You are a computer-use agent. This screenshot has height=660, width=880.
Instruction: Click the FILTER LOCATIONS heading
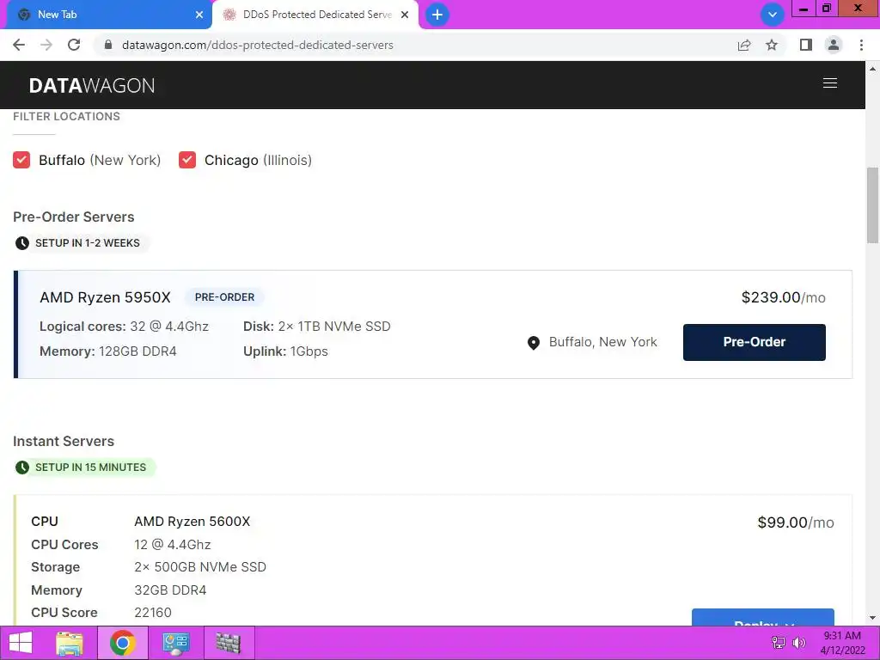(66, 116)
